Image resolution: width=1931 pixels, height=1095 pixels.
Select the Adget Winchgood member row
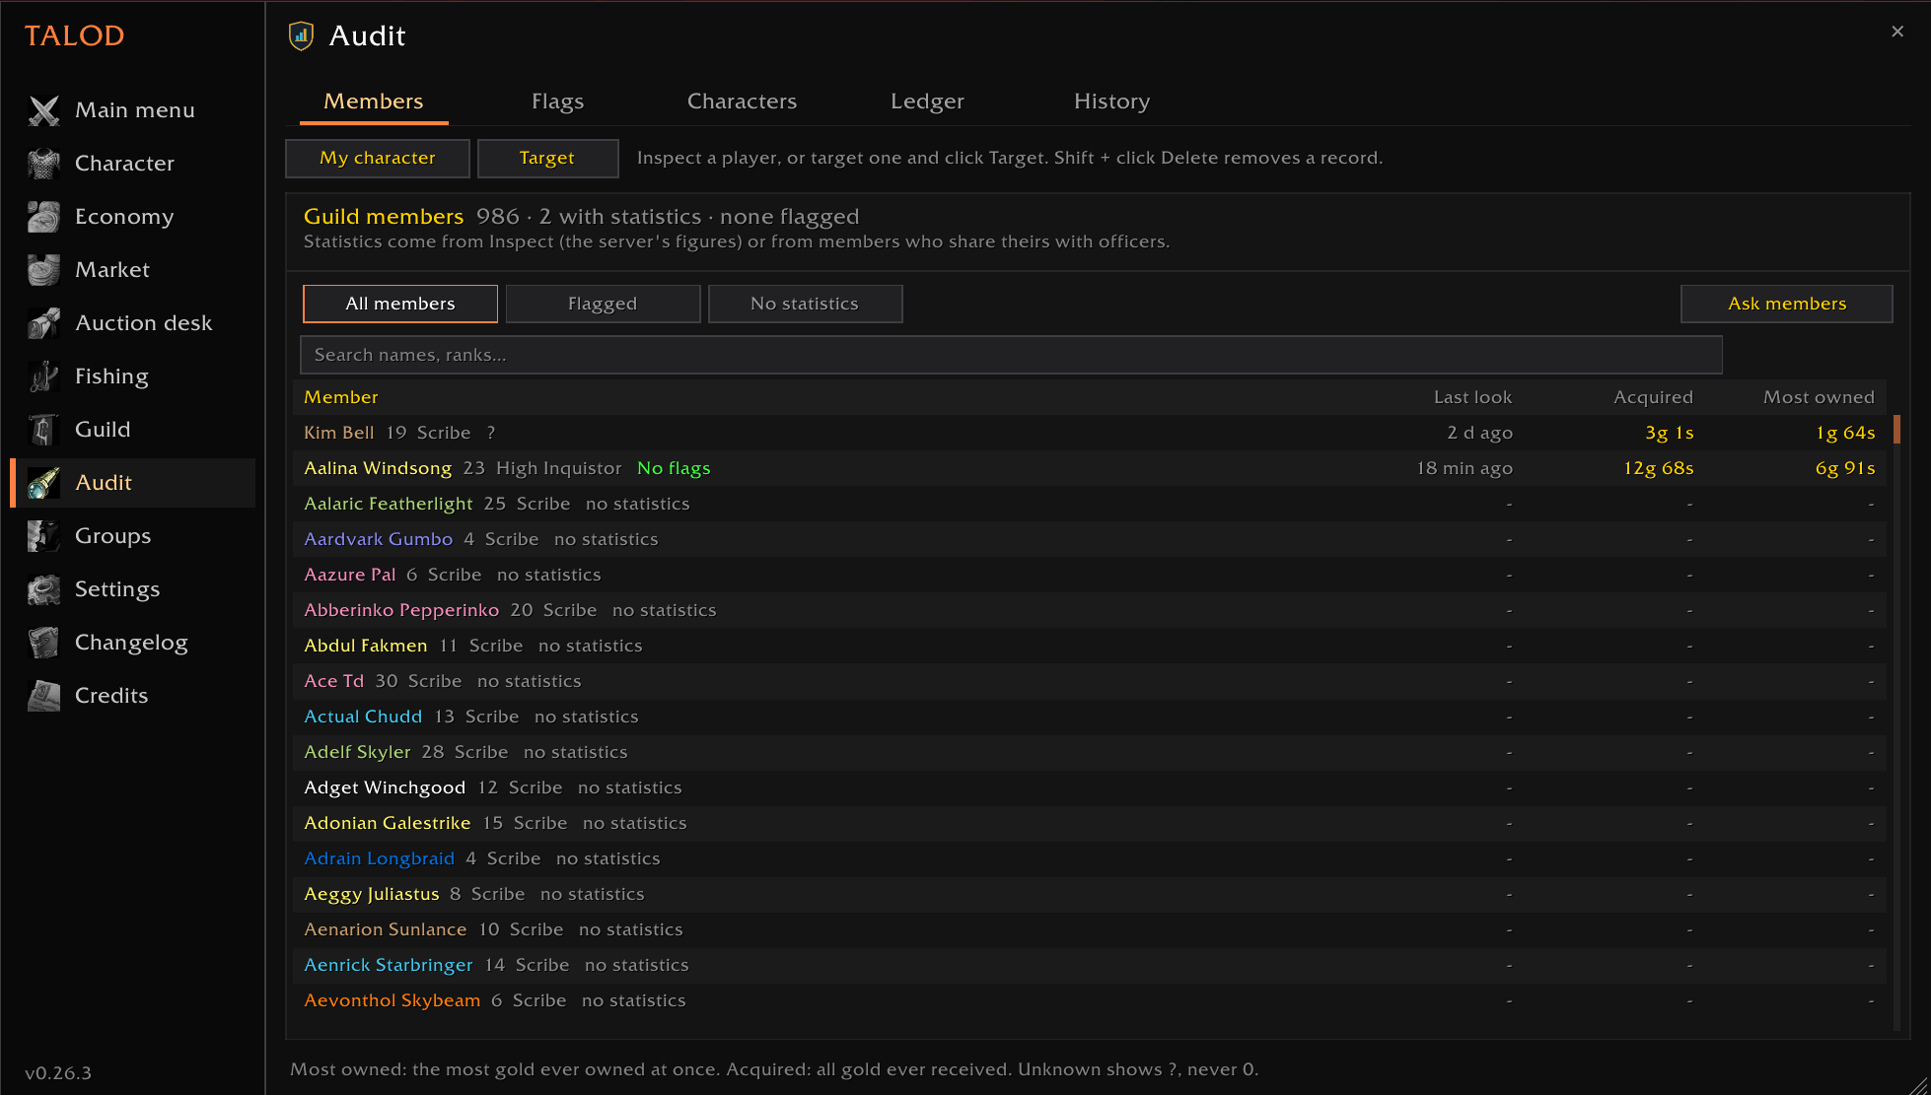pos(1090,787)
